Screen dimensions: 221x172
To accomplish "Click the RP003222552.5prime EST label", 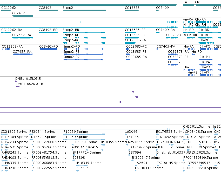I will (x=49, y=168).
